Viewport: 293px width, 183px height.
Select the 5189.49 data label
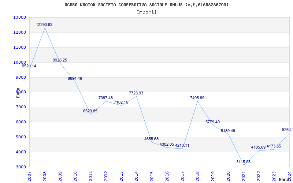(228, 131)
